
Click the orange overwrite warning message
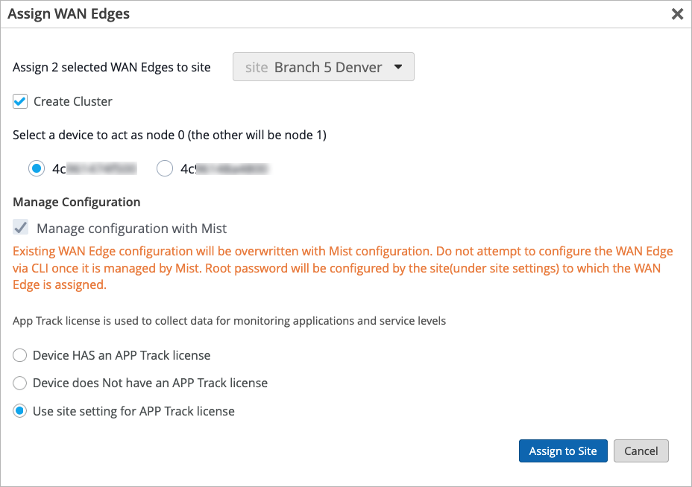point(343,268)
